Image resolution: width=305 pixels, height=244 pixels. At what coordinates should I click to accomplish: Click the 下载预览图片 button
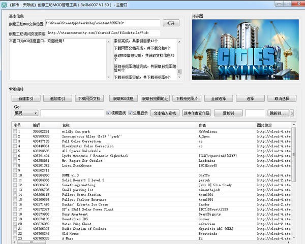(187, 98)
